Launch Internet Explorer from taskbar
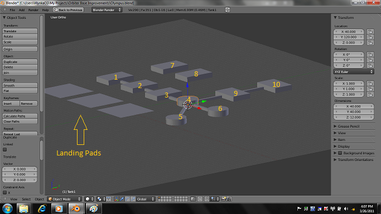The image size is (381, 214). [x=41, y=208]
